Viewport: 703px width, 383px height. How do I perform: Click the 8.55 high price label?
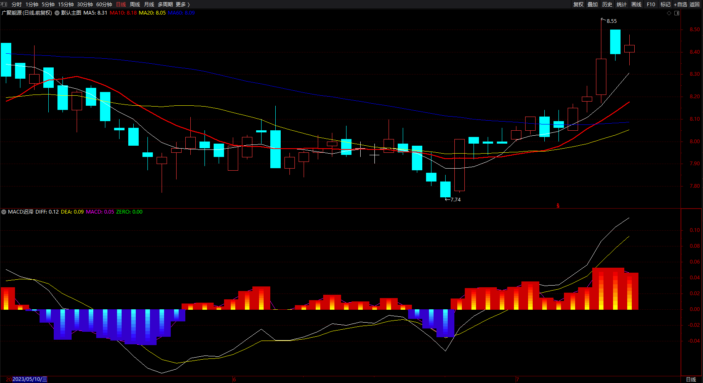click(x=612, y=21)
